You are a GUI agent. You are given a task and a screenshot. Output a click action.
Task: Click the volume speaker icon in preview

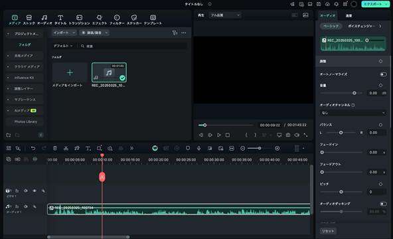click(297, 135)
